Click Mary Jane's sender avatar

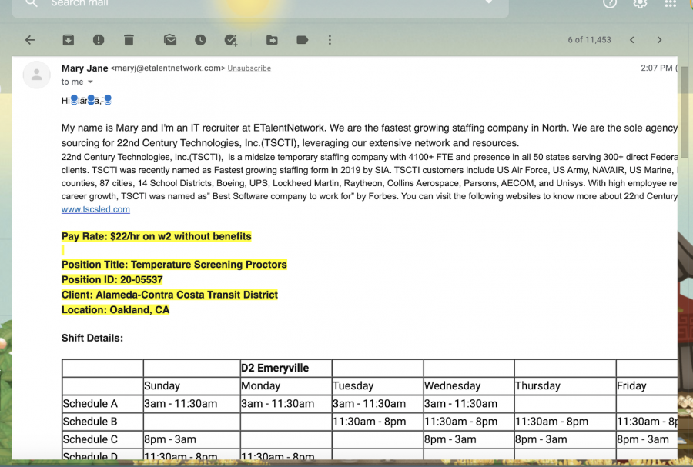[x=37, y=75]
